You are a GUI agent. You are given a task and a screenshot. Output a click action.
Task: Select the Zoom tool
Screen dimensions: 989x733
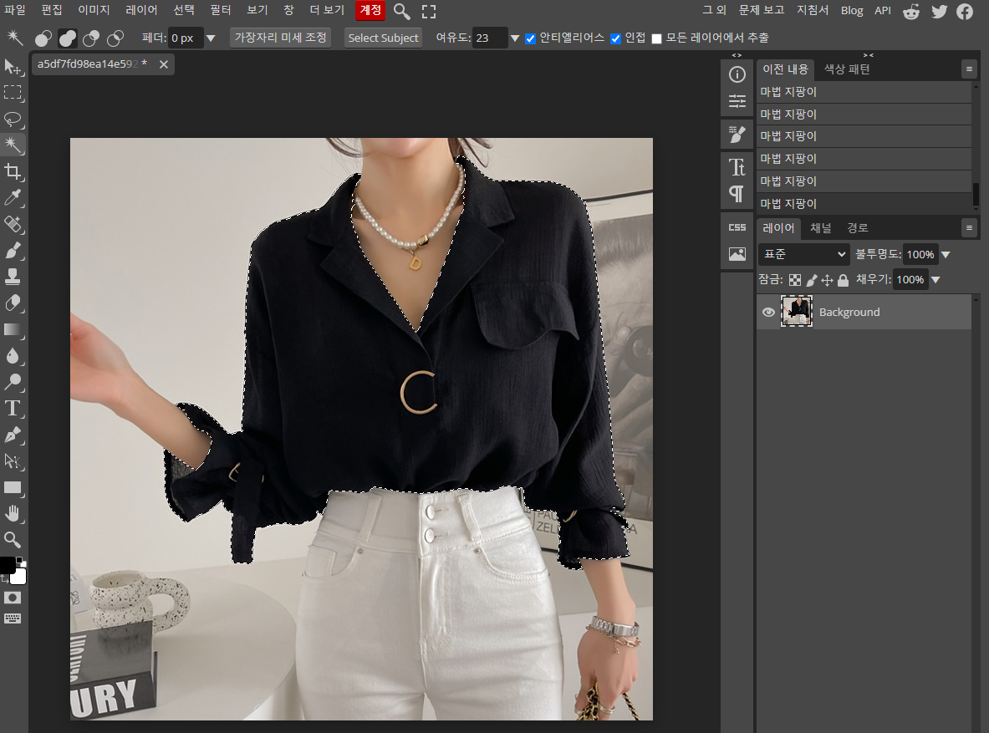(x=13, y=540)
